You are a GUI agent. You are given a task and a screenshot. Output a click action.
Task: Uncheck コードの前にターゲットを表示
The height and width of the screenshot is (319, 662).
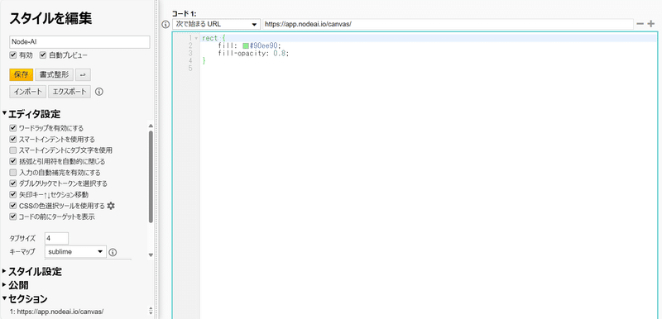(13, 217)
